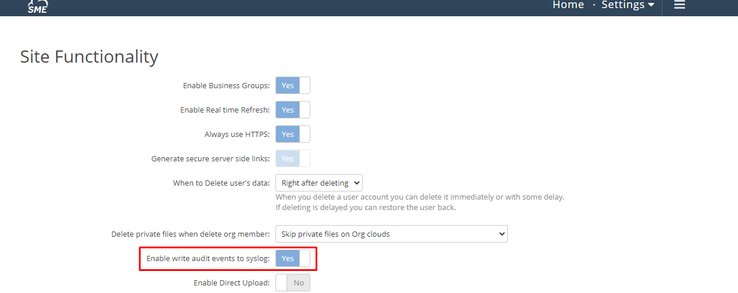Viewport: 738px width, 293px height.
Task: Click the When to Delete user's data label
Action: (221, 183)
